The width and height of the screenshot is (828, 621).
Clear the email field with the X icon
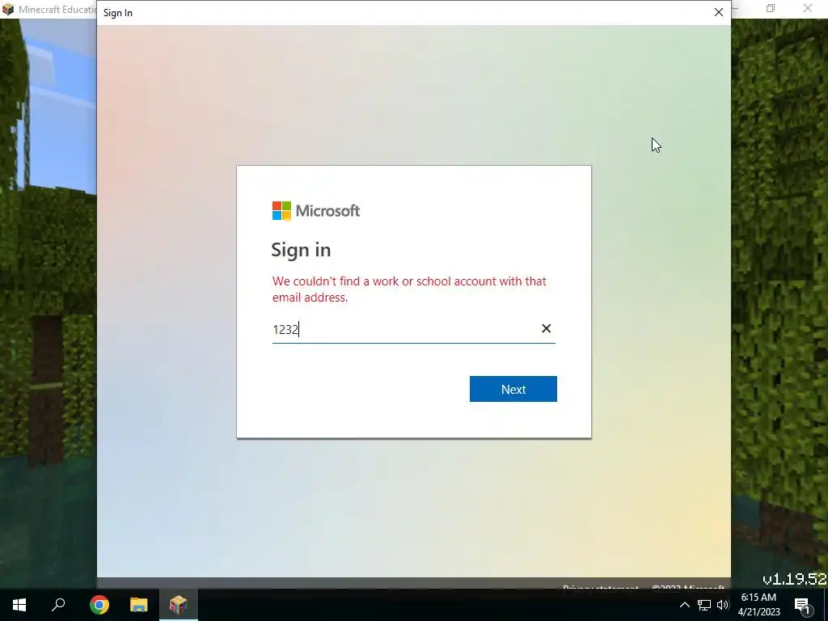[x=546, y=328]
